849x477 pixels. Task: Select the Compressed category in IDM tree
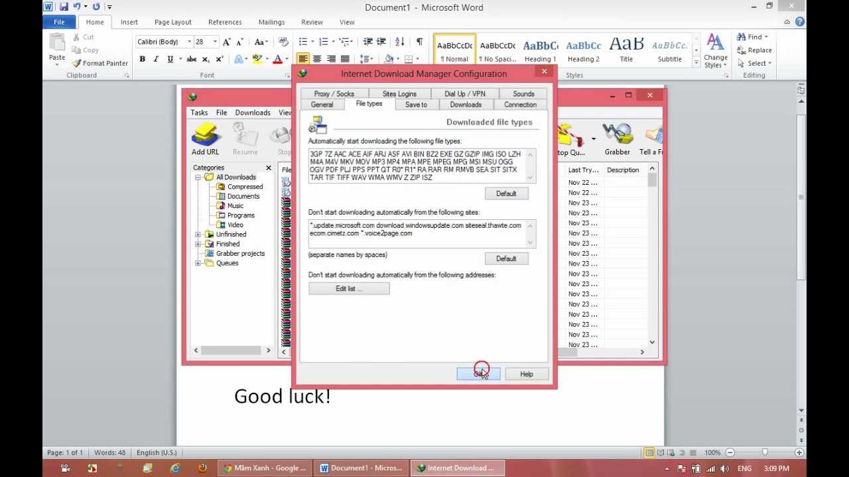(x=240, y=187)
